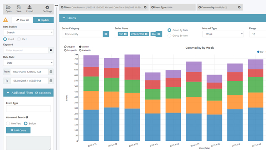This screenshot has width=266, height=150.
Task: Click the sidebar width handle arrow icon
Action: 57,5
